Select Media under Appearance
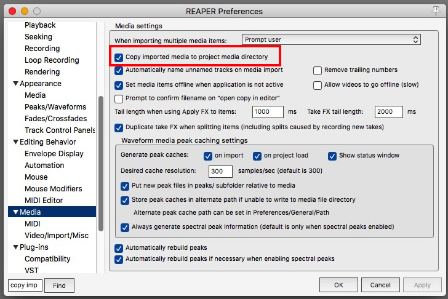The width and height of the screenshot is (448, 299). [35, 95]
